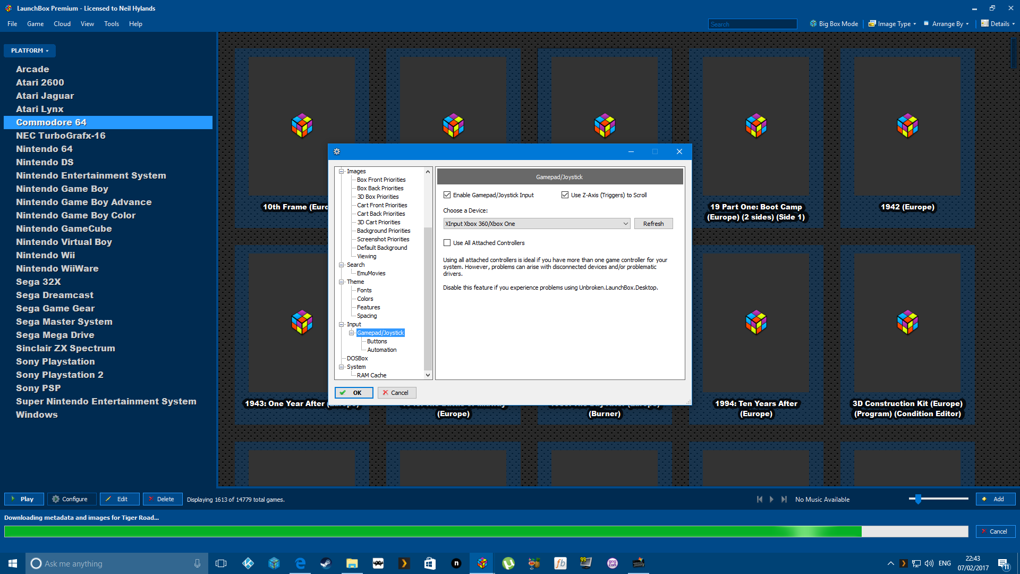The width and height of the screenshot is (1020, 574).
Task: Open the Image Type menu icon
Action: pos(872,23)
